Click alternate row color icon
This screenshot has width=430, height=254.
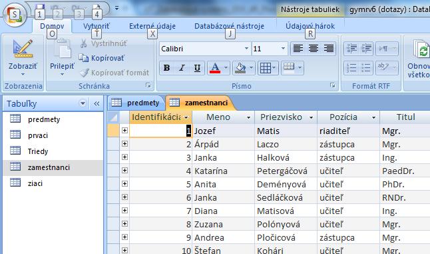289,67
